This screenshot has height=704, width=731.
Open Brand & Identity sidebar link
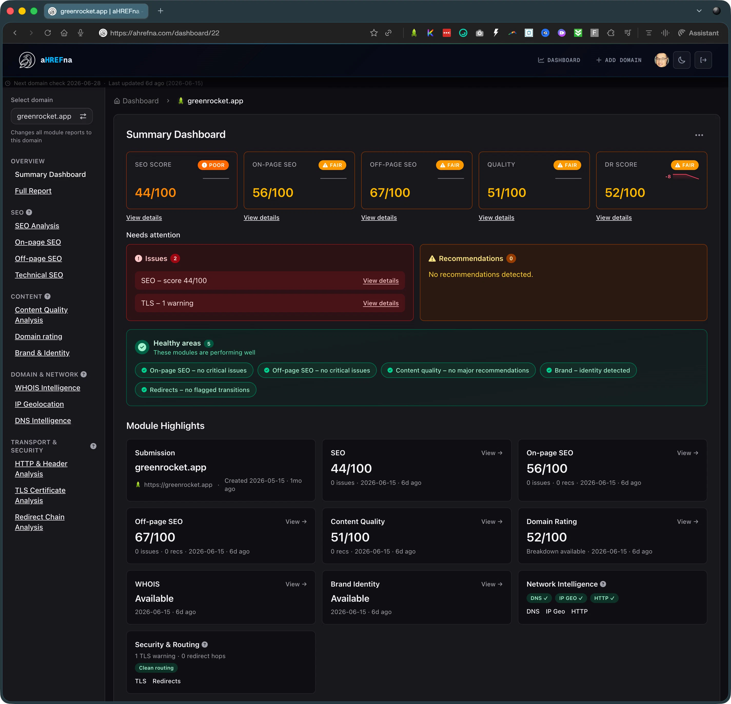click(x=42, y=353)
